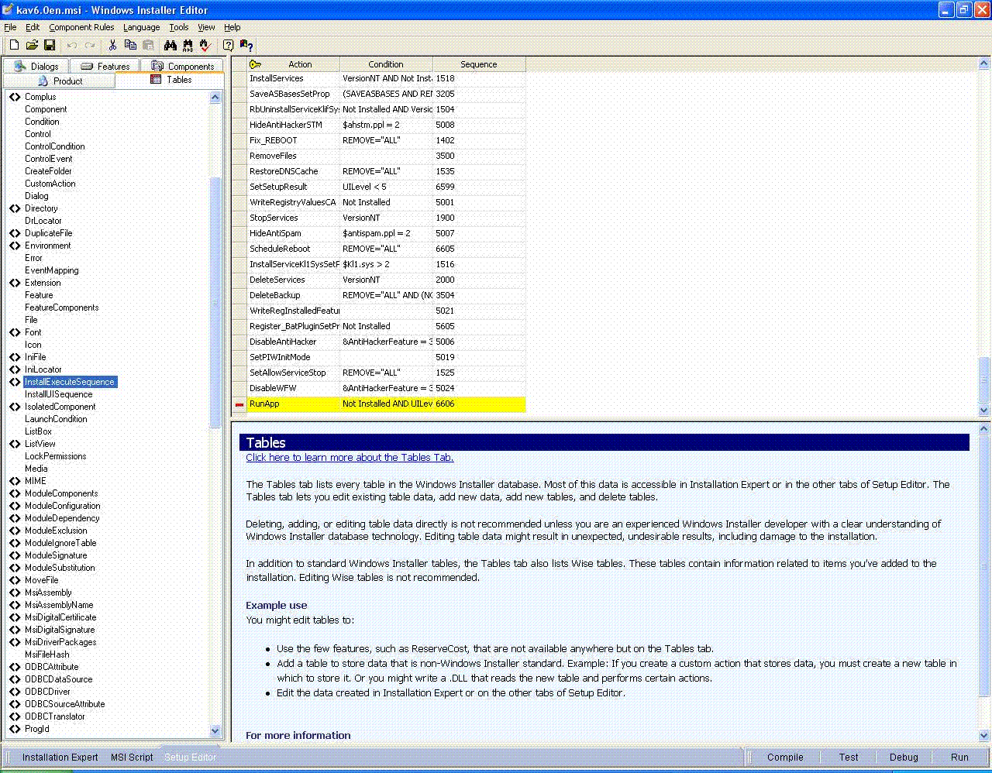The width and height of the screenshot is (992, 773).
Task: Click the Replace A→B binoculars icon
Action: point(188,46)
